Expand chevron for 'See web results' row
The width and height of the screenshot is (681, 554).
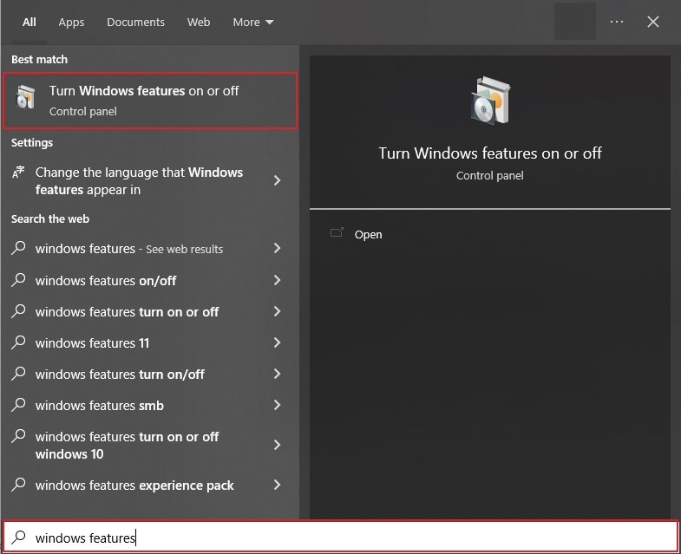pyautogui.click(x=277, y=248)
